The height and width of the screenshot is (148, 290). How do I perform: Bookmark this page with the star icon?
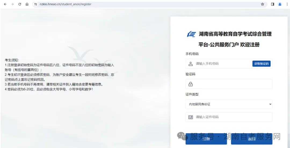262,4
